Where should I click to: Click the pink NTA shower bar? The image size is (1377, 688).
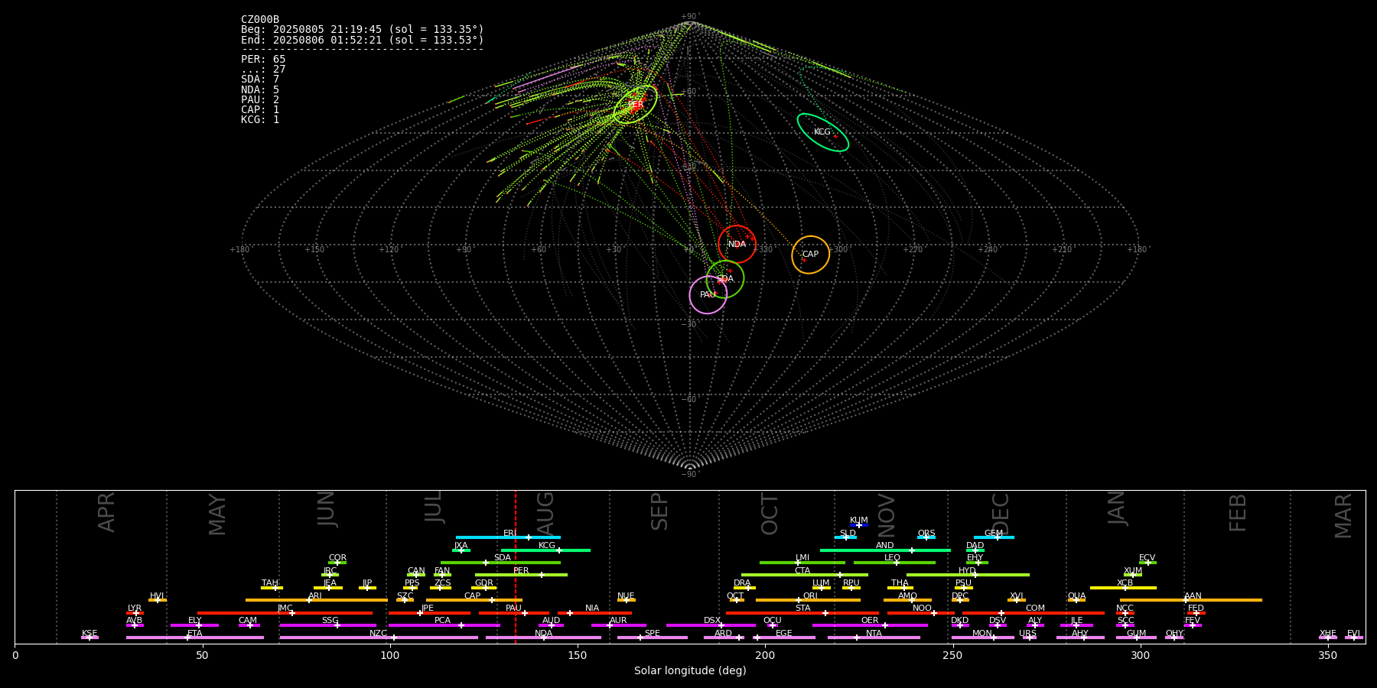(x=874, y=638)
